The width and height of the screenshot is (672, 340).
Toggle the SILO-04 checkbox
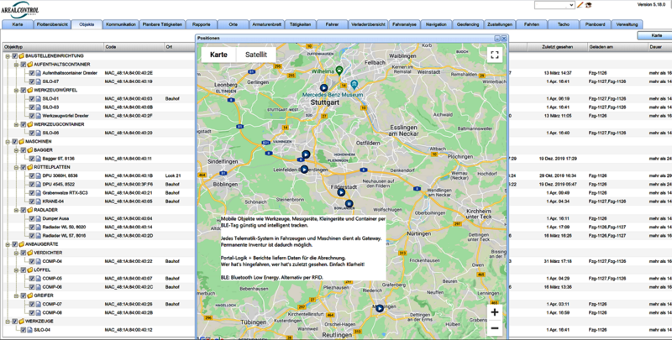point(24,330)
